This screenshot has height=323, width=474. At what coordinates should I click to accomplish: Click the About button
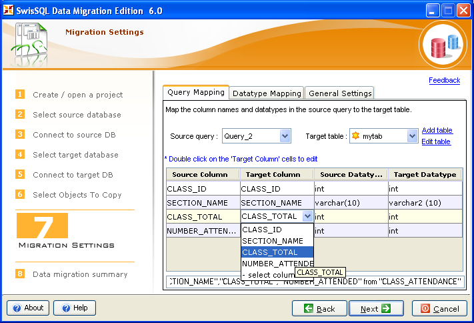28,308
